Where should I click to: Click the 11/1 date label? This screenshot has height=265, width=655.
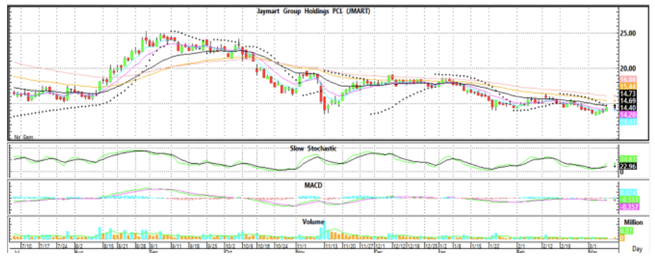pos(301,246)
